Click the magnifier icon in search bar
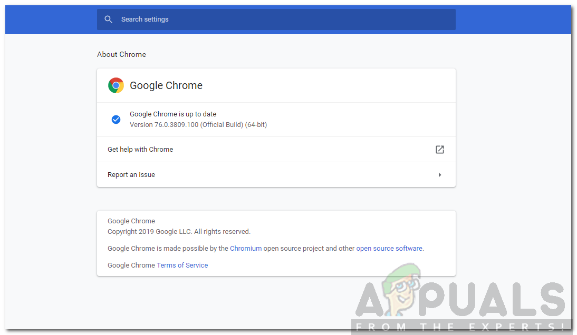The image size is (577, 335). point(108,19)
